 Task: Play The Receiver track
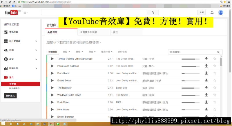tap(52, 87)
